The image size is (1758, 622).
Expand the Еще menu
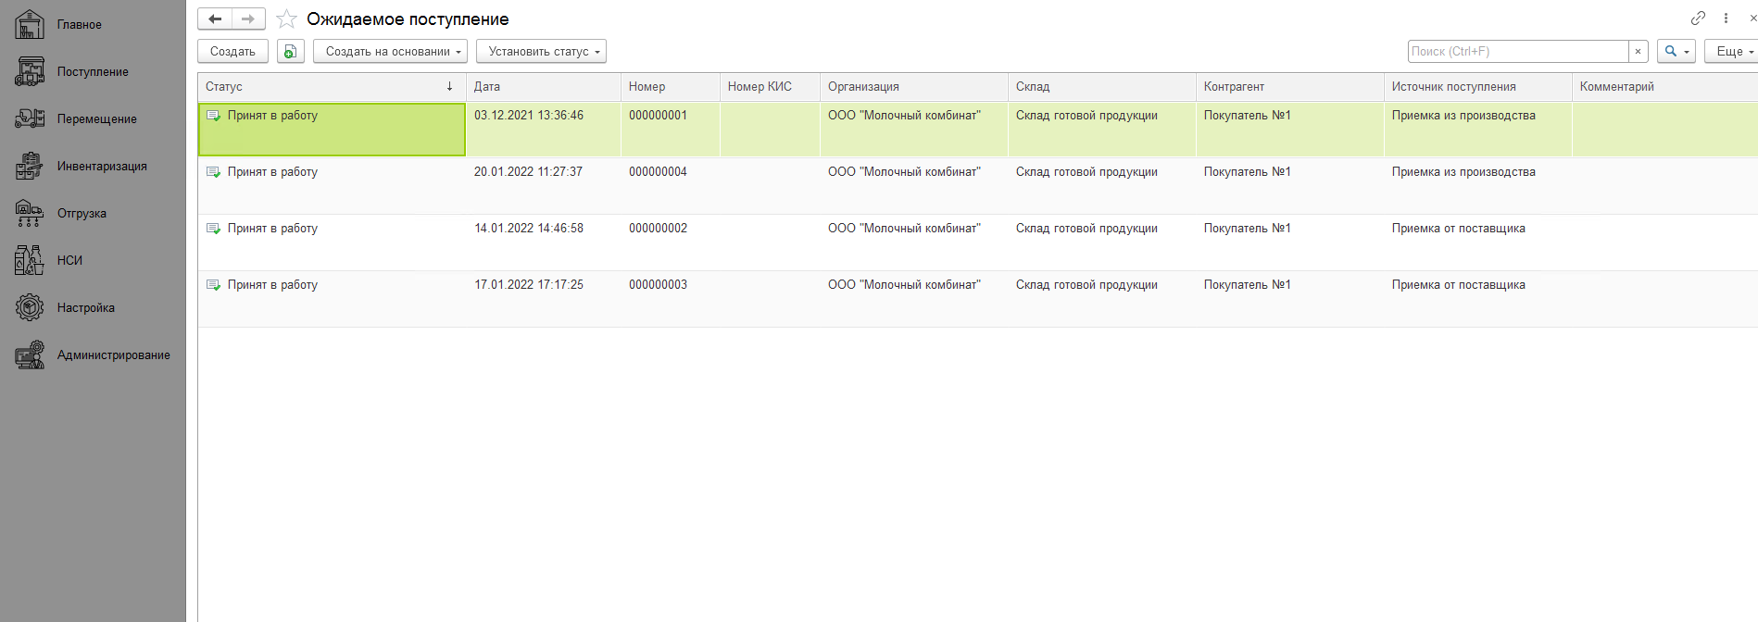pyautogui.click(x=1731, y=52)
